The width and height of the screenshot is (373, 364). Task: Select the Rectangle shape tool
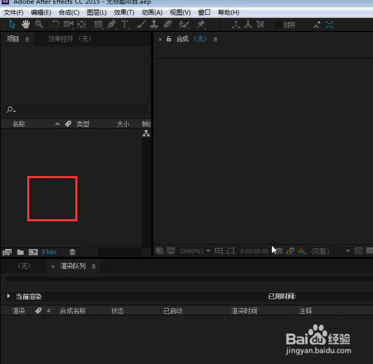point(98,24)
